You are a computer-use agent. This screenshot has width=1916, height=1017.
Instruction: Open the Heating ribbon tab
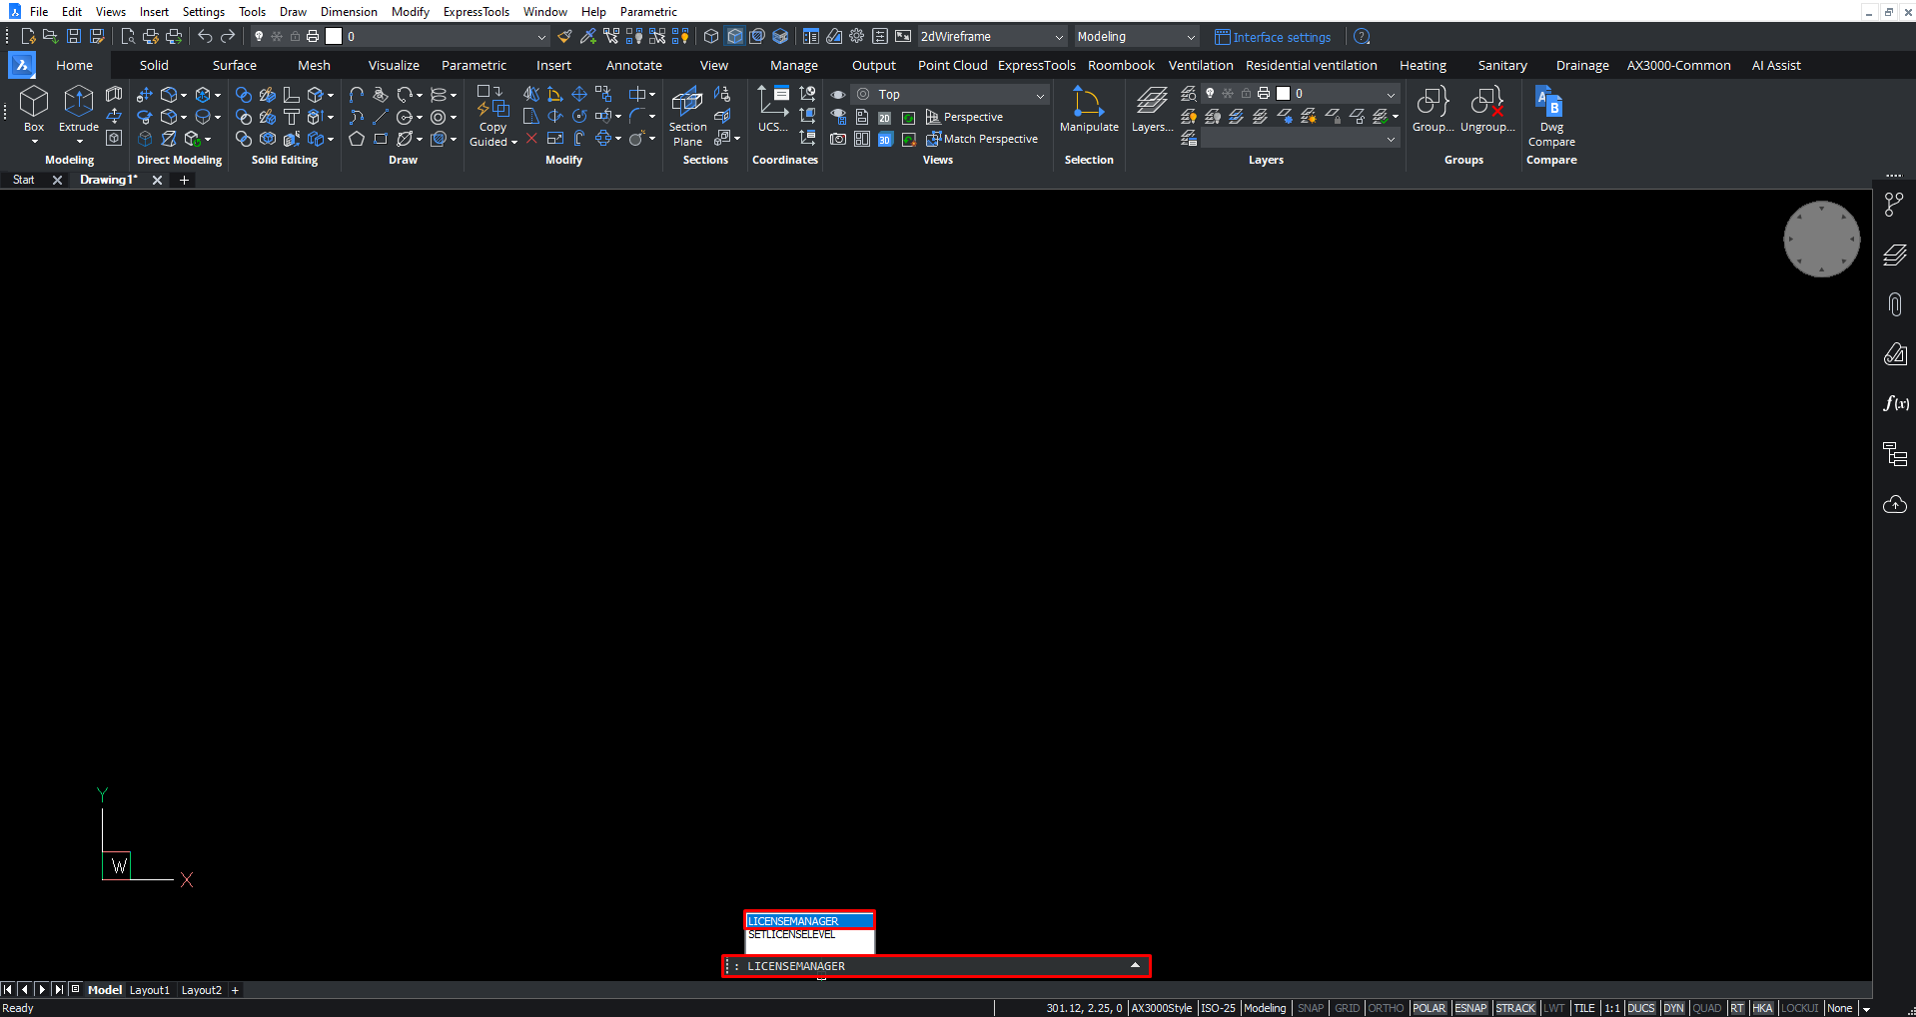tap(1423, 65)
